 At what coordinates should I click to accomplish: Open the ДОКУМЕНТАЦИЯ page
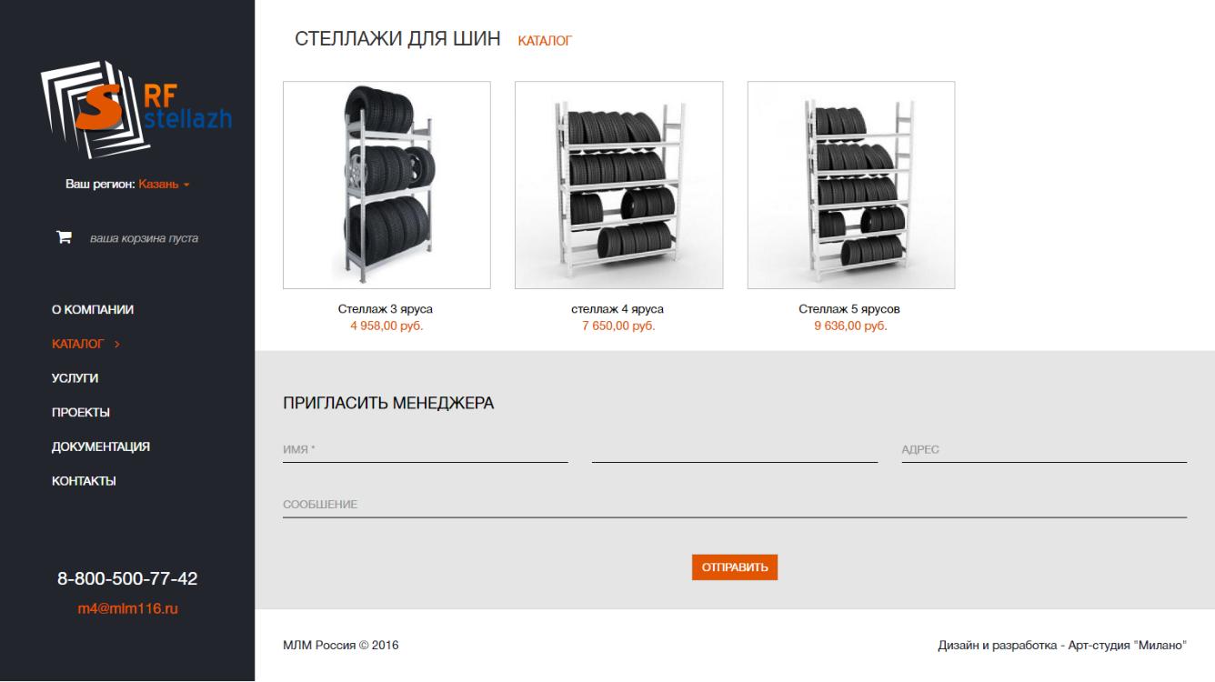[101, 447]
